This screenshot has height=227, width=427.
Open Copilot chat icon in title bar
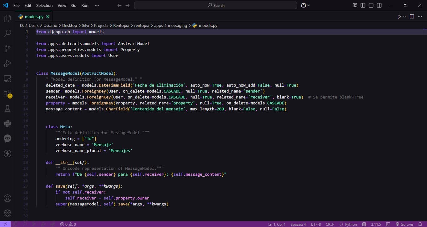point(303,5)
